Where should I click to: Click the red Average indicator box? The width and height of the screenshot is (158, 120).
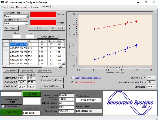tap(43, 22)
